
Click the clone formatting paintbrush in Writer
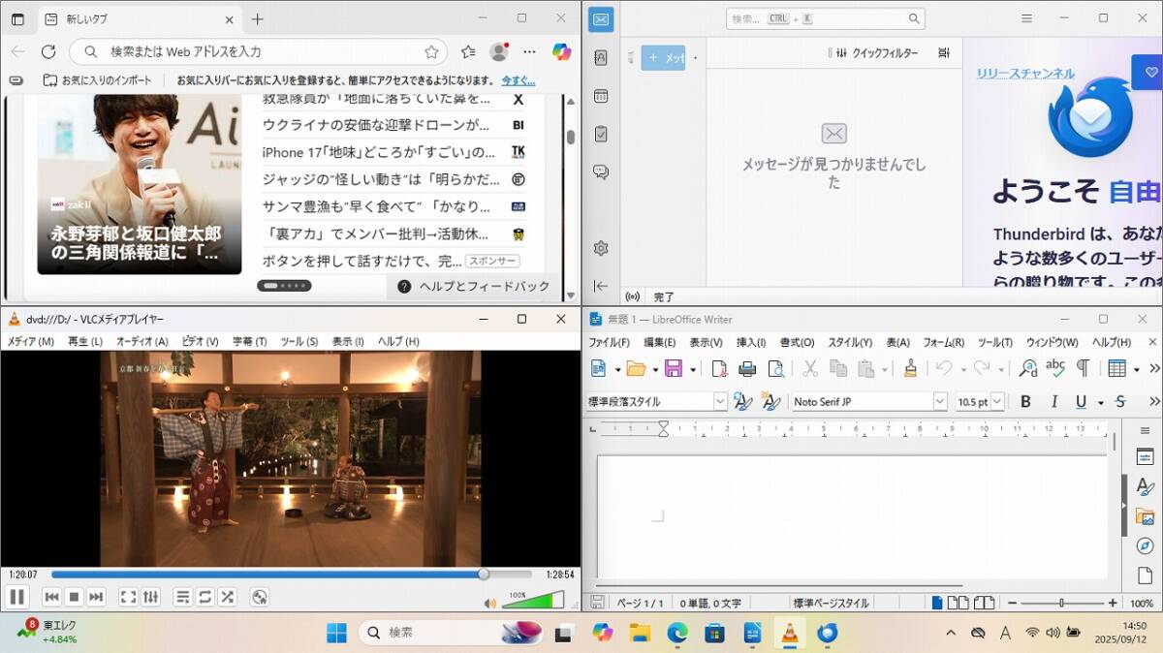pos(910,368)
